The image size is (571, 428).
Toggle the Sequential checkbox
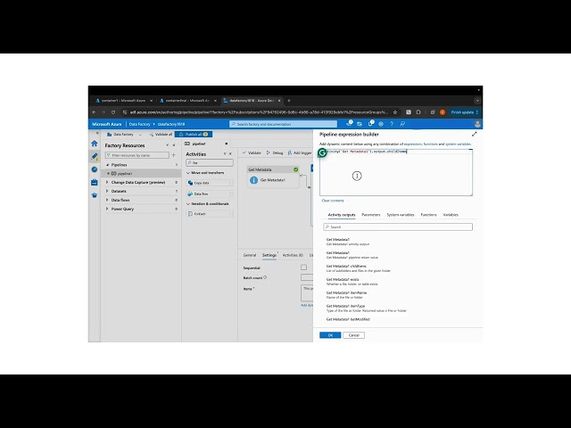point(303,267)
